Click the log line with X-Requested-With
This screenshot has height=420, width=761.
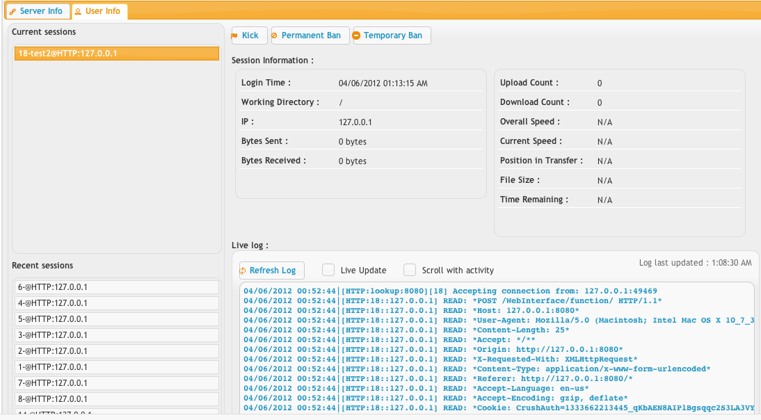pyautogui.click(x=440, y=359)
